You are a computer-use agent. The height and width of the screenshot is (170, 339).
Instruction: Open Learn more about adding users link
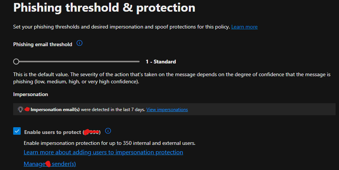[103, 152]
